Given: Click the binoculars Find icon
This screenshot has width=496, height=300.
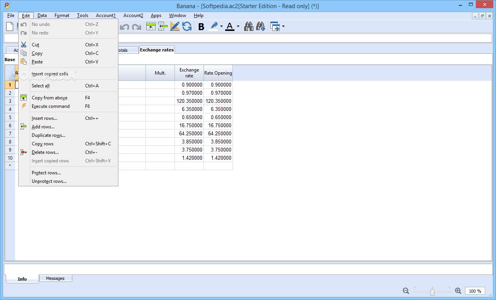Looking at the screenshot, I should pos(248,27).
